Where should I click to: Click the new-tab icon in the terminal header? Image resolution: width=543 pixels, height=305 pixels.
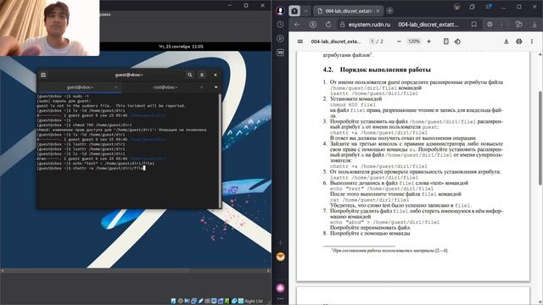pos(43,75)
